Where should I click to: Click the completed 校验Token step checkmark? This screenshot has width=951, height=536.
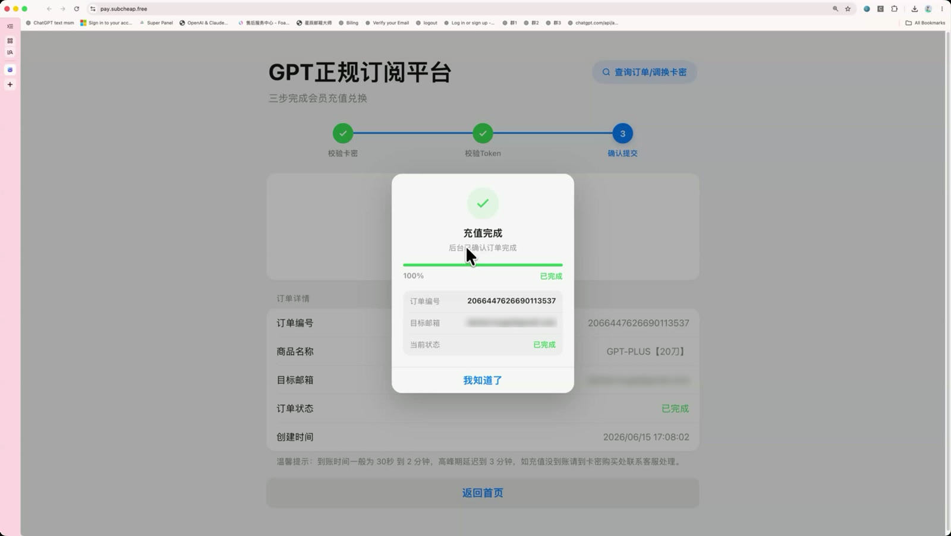tap(483, 134)
